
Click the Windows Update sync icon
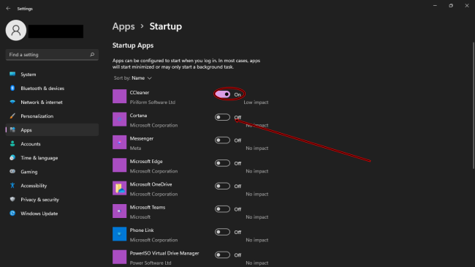tap(12, 214)
